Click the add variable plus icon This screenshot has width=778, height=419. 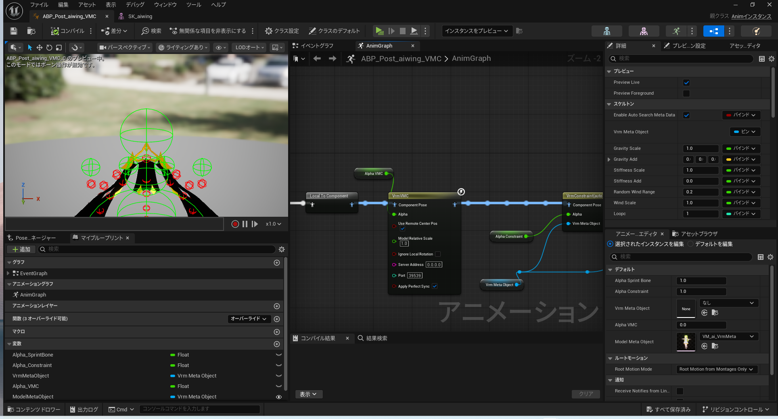[277, 344]
